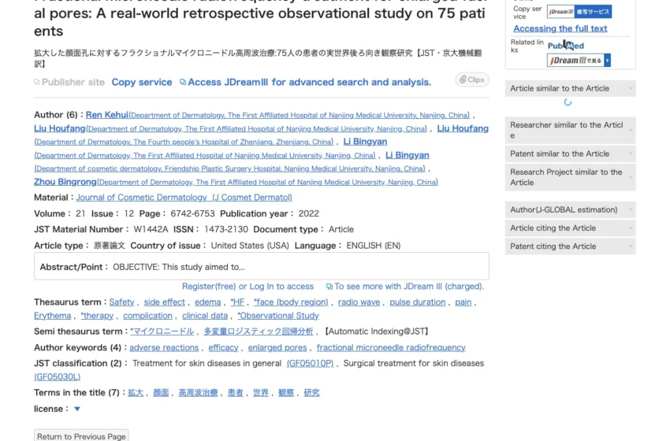Screen dimensions: 670x441
Task: Click author keyword fractional microneedle radiofrequency
Action: 391,347
